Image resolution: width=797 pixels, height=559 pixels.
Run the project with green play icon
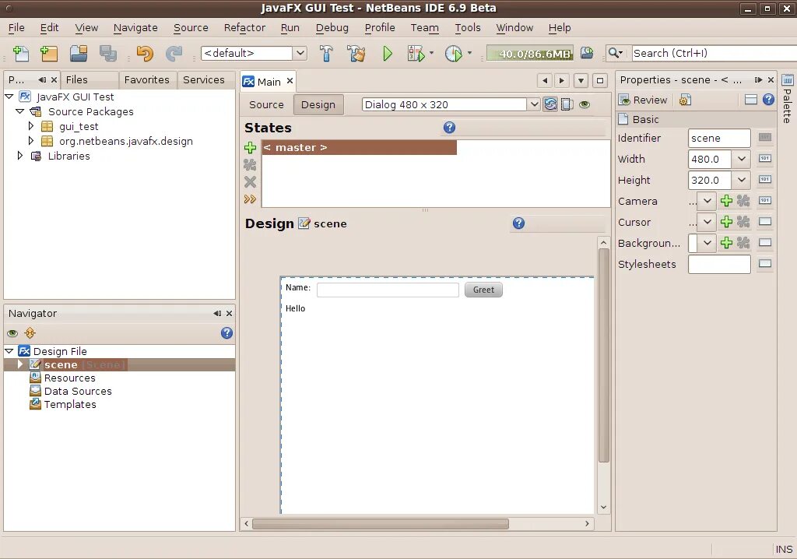pos(388,53)
